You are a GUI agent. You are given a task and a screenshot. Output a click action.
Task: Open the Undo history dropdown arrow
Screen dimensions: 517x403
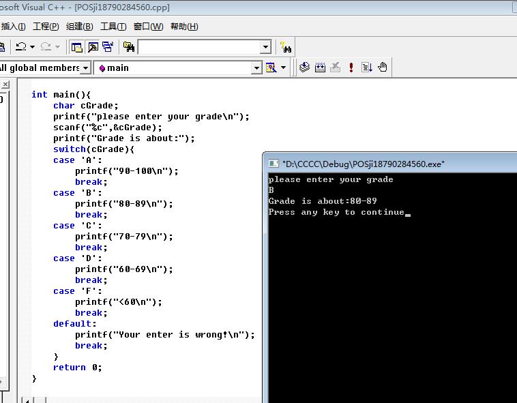pyautogui.click(x=32, y=47)
